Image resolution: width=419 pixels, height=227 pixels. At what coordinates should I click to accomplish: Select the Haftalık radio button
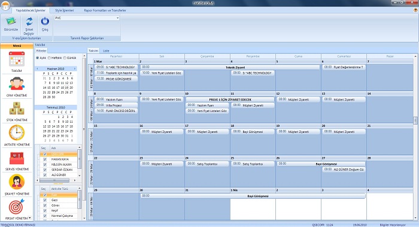[x=50, y=57]
